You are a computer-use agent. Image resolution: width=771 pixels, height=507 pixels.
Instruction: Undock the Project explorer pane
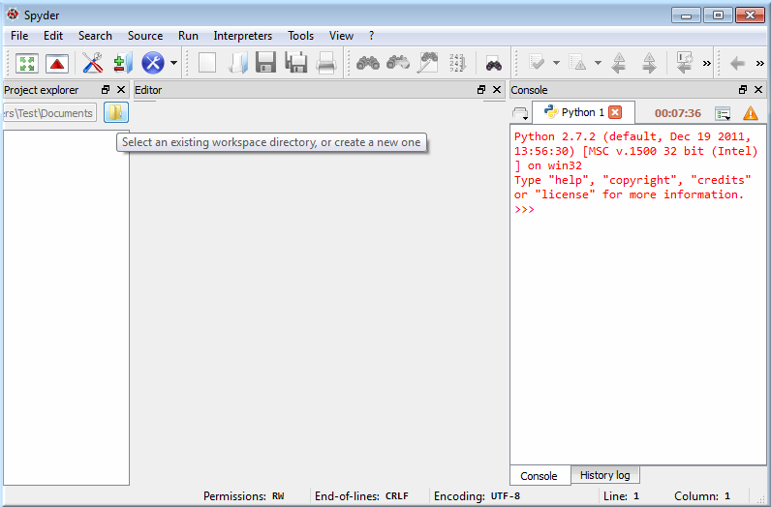pyautogui.click(x=106, y=90)
